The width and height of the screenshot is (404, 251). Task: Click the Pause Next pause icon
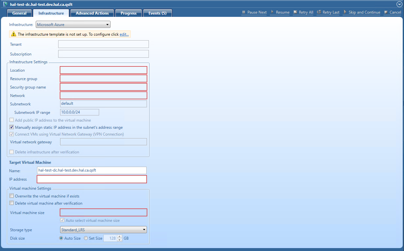click(243, 12)
